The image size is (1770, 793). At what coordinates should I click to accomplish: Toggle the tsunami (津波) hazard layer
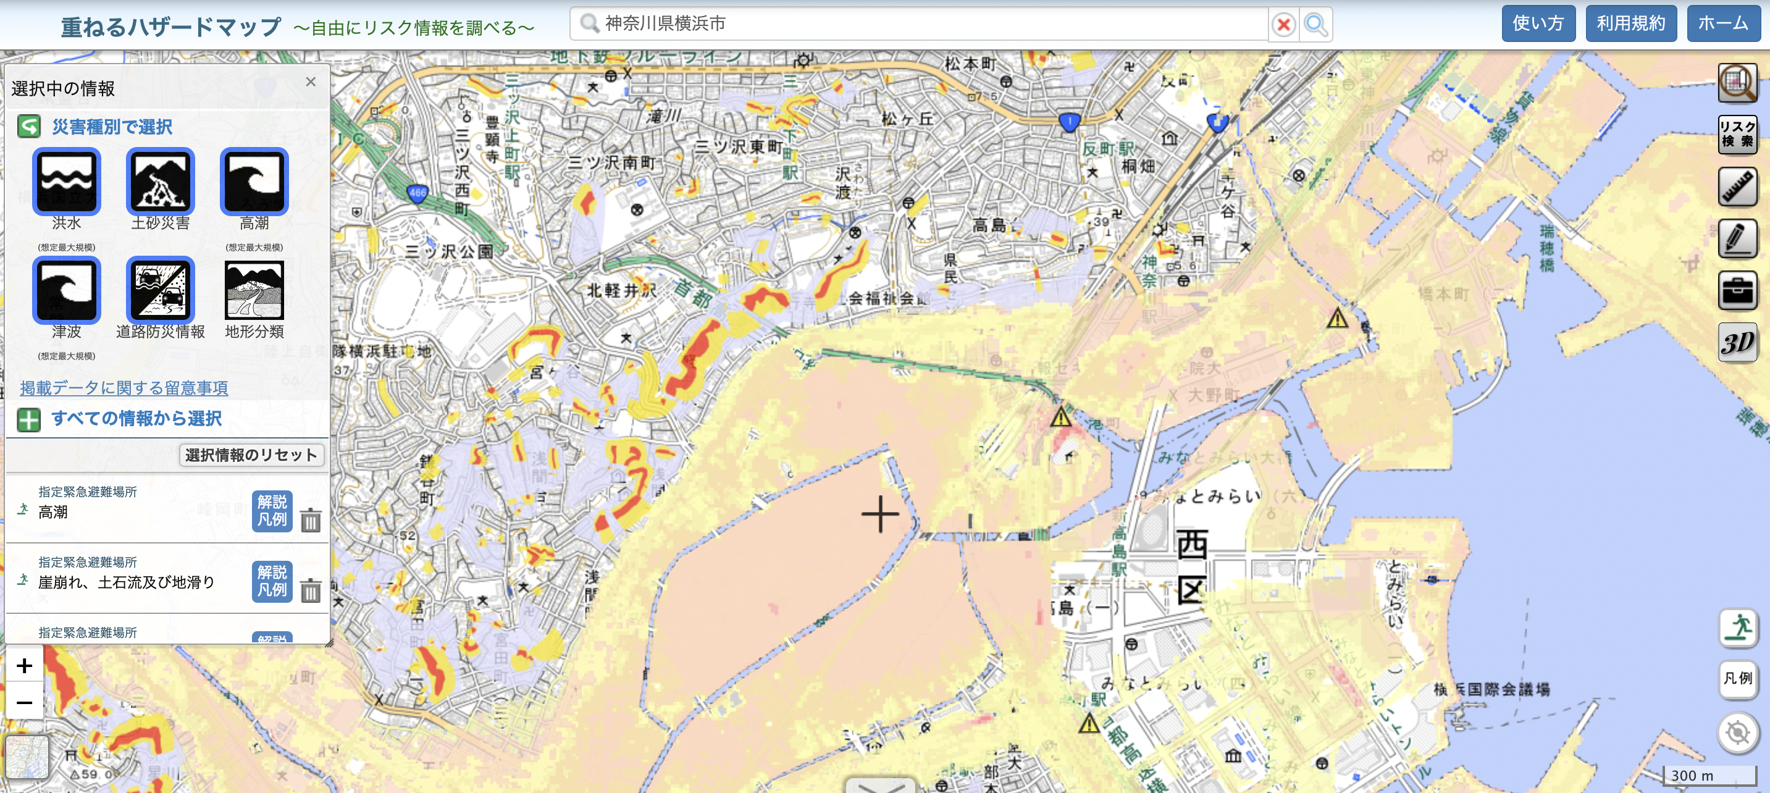click(67, 290)
